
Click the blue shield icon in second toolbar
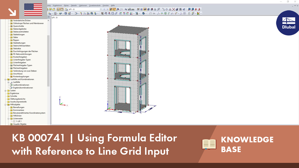click(x=143, y=13)
